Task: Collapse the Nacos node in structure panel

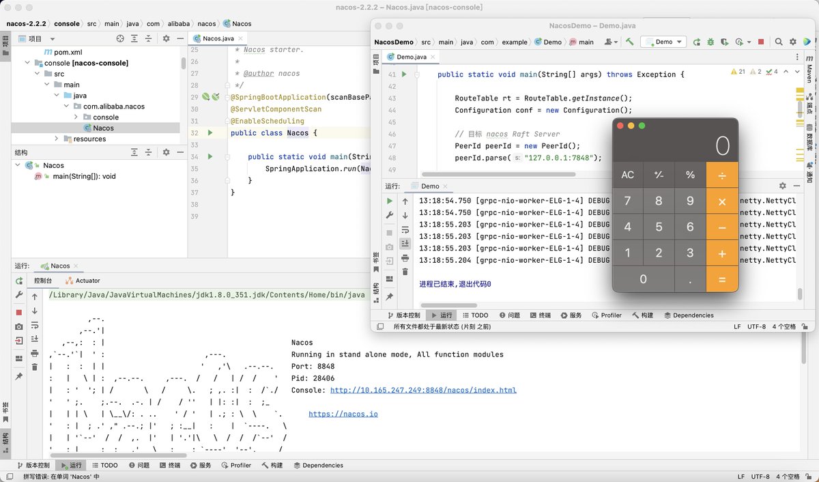Action: click(18, 165)
